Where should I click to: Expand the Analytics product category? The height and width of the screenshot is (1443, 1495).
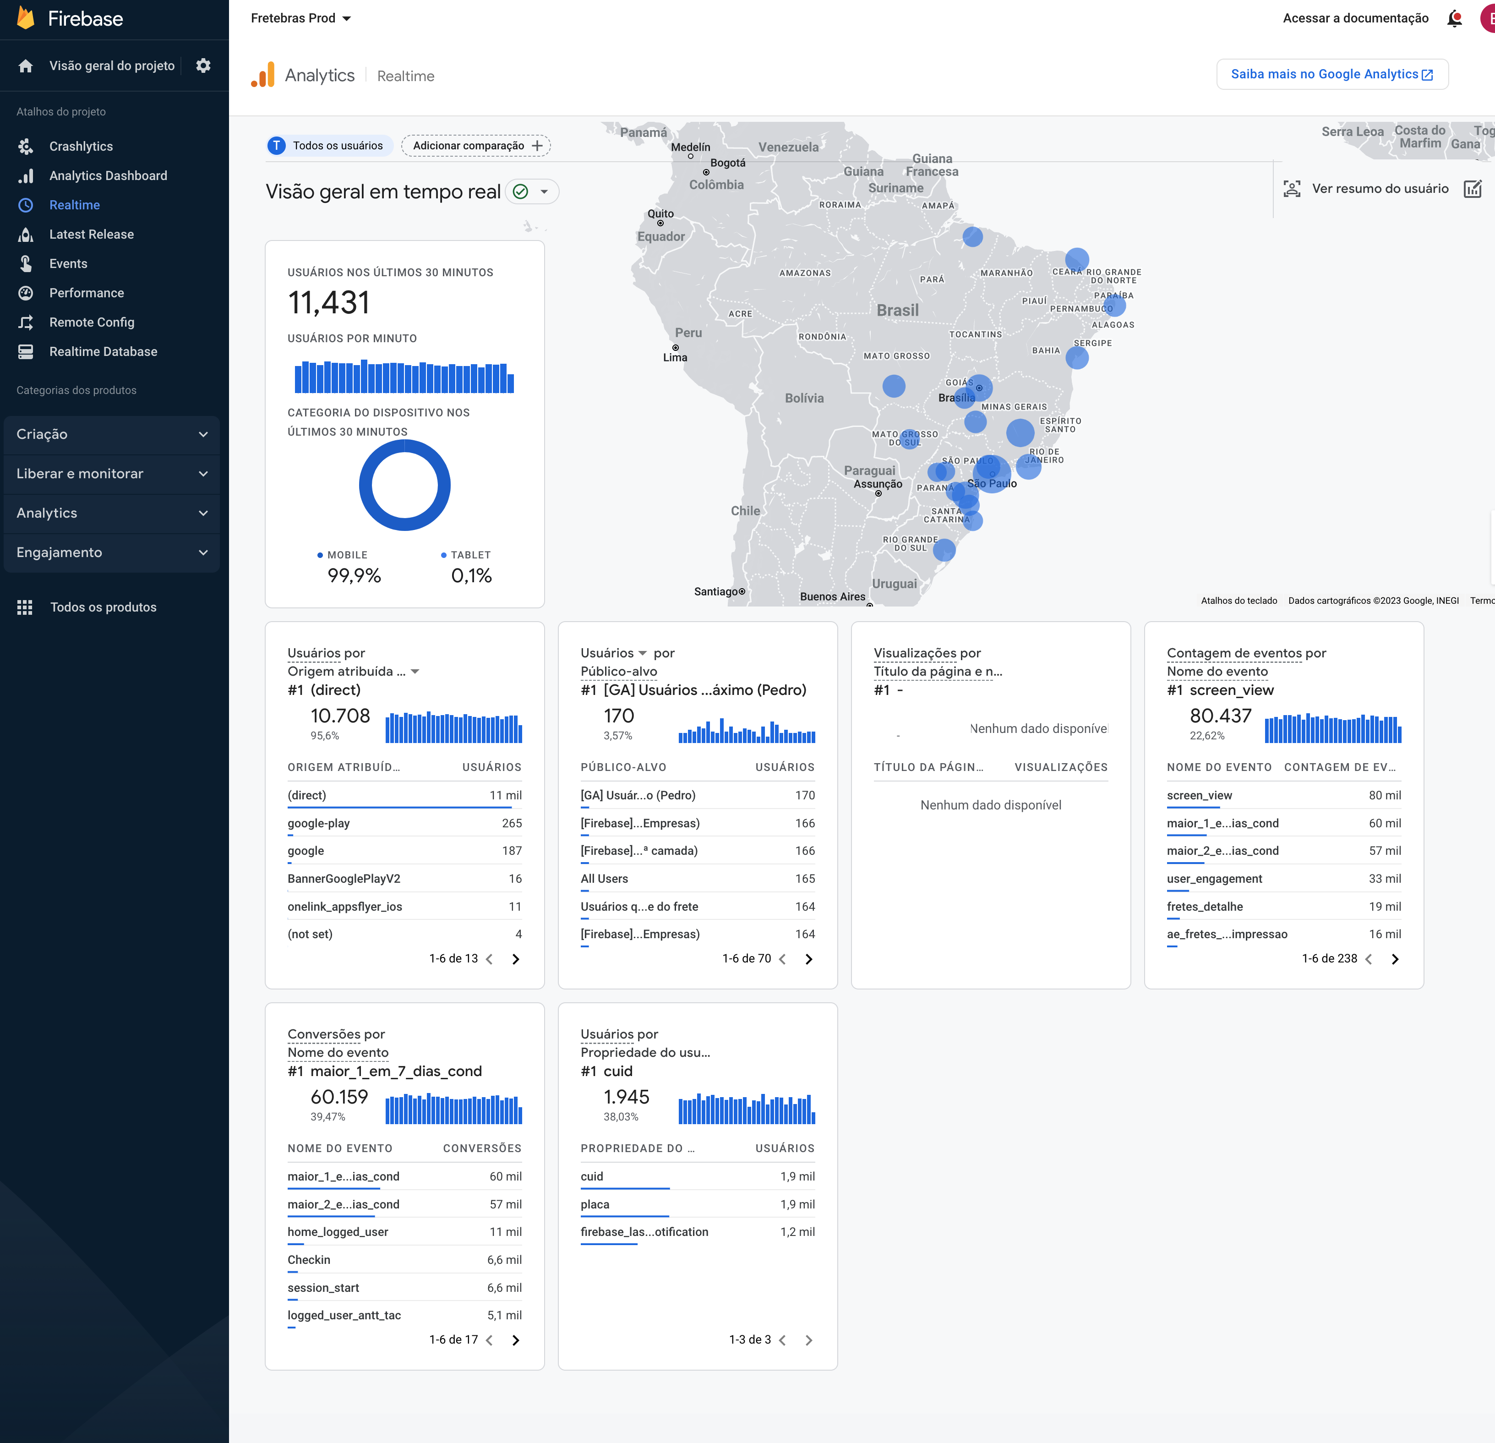point(111,513)
